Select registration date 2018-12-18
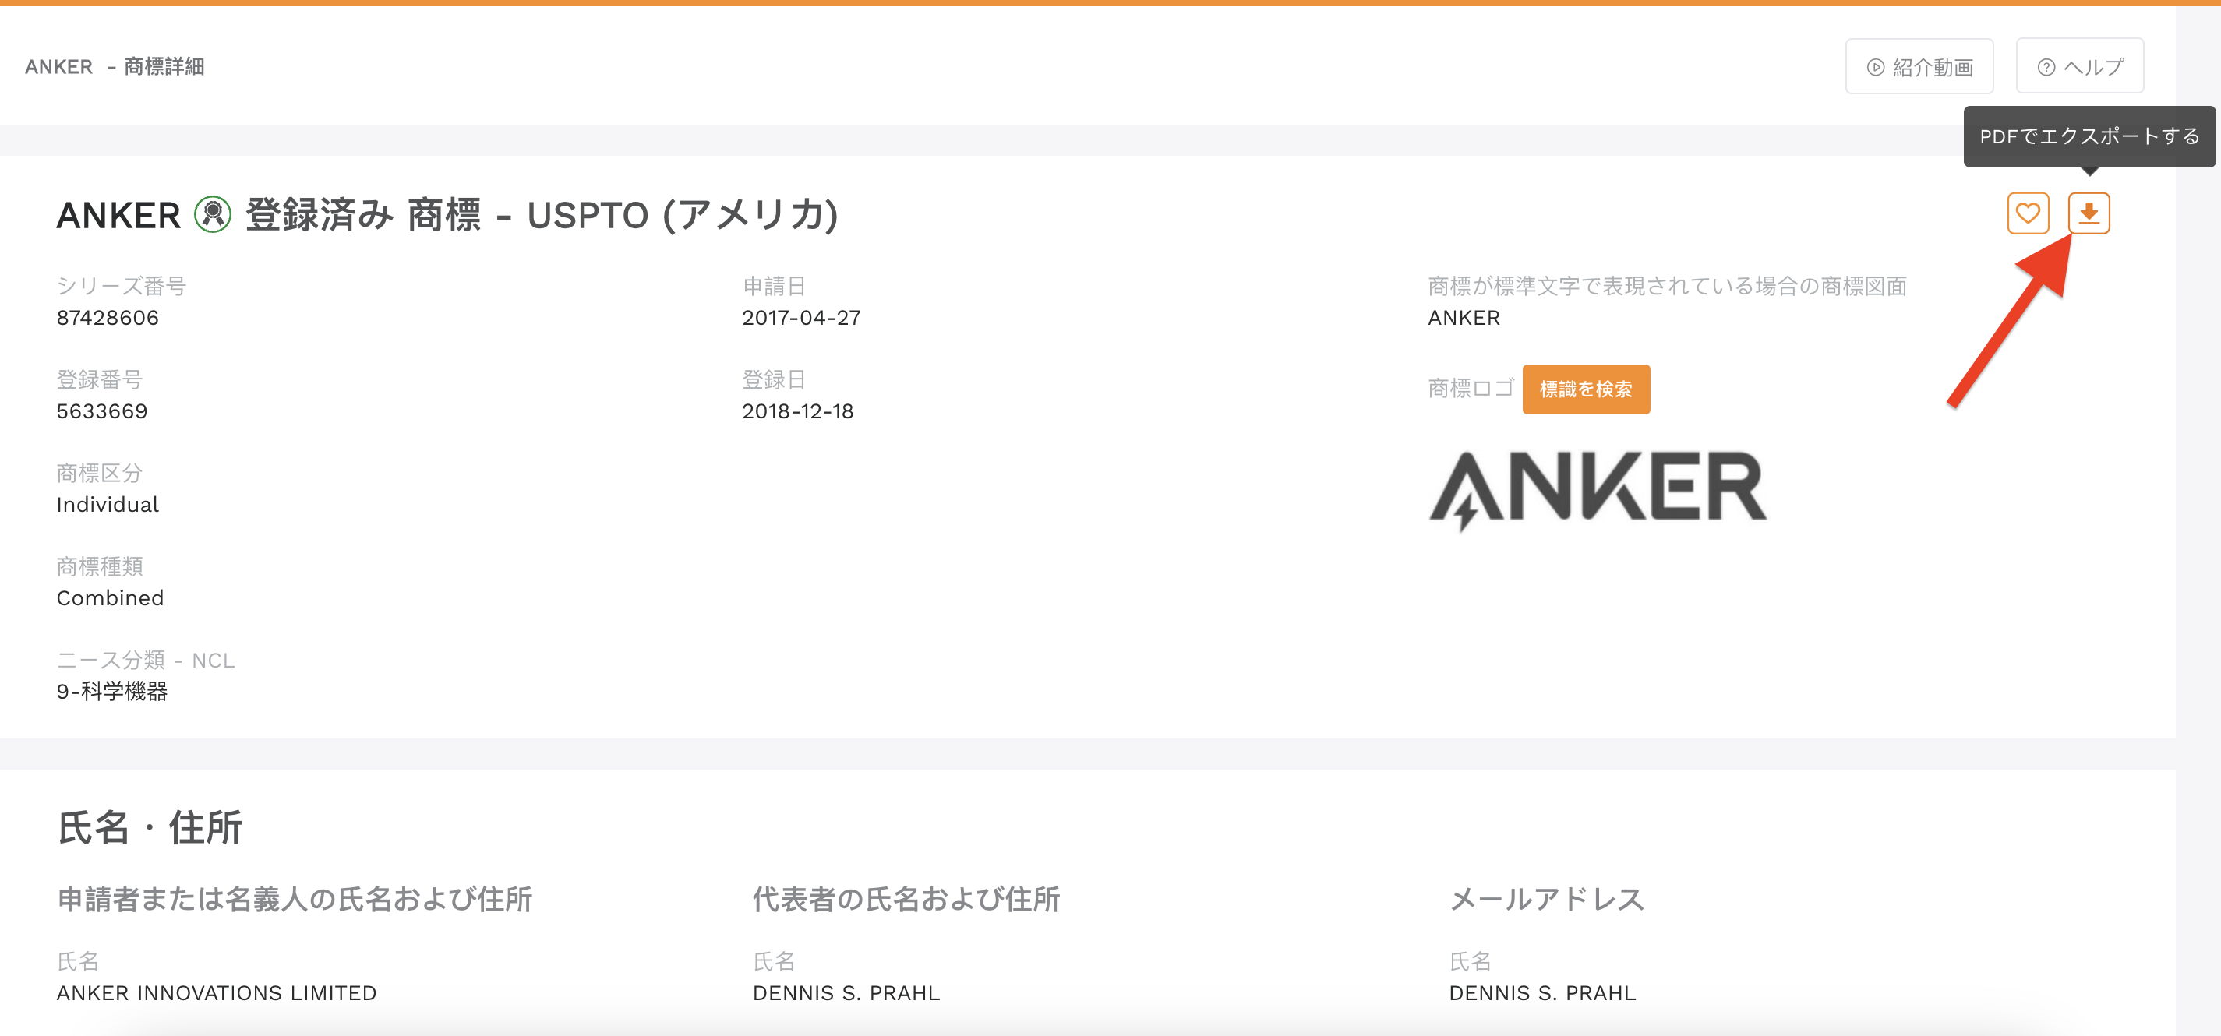The width and height of the screenshot is (2221, 1036). [797, 411]
